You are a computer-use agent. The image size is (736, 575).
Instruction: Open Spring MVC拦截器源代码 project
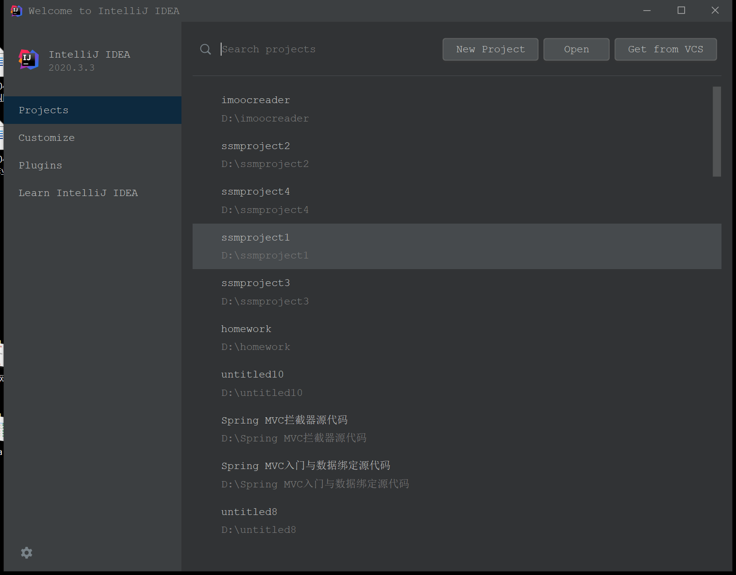pyautogui.click(x=457, y=429)
